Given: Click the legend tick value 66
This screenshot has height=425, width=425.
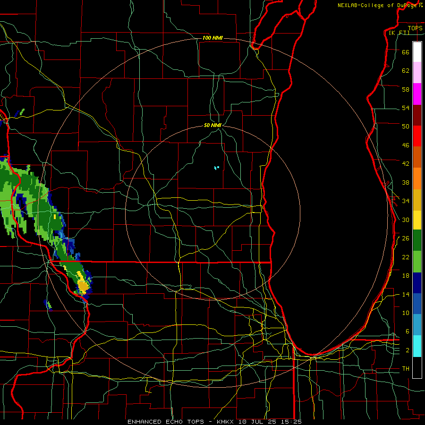Looking at the screenshot, I should tap(406, 52).
